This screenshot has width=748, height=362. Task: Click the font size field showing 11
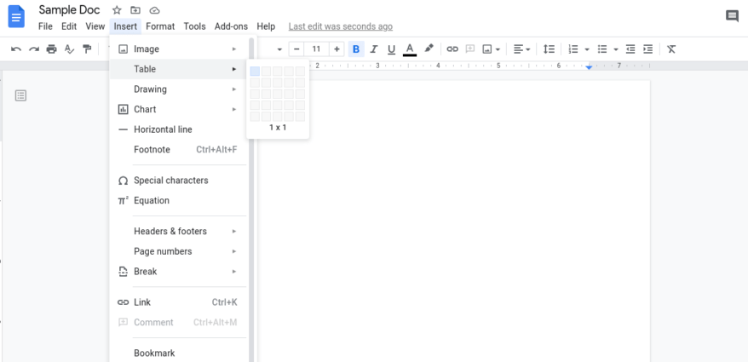pyautogui.click(x=316, y=49)
